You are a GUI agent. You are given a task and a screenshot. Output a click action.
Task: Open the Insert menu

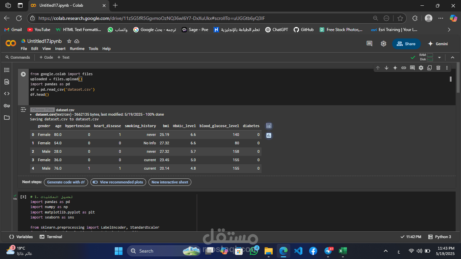click(x=60, y=49)
